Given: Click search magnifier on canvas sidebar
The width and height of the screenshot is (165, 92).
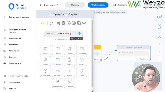Looking at the screenshot, I should 159,45.
